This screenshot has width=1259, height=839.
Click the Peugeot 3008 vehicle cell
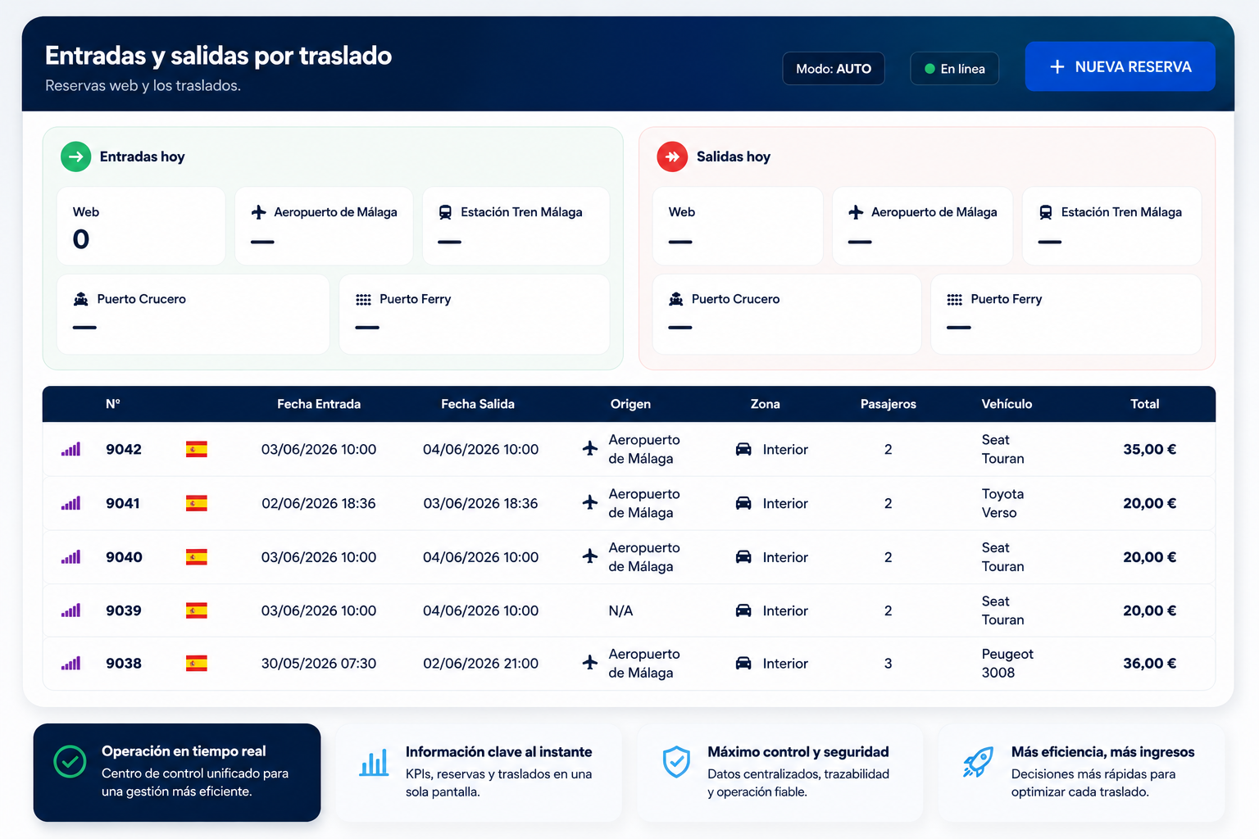(1007, 663)
